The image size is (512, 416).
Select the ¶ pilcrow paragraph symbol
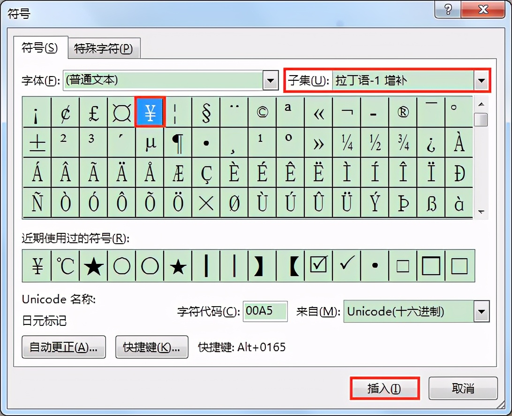pyautogui.click(x=178, y=142)
